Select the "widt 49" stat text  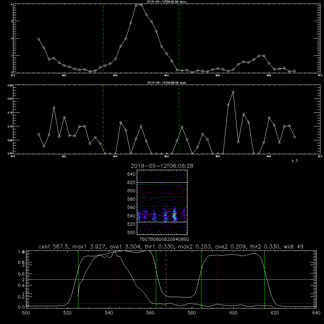[294, 247]
